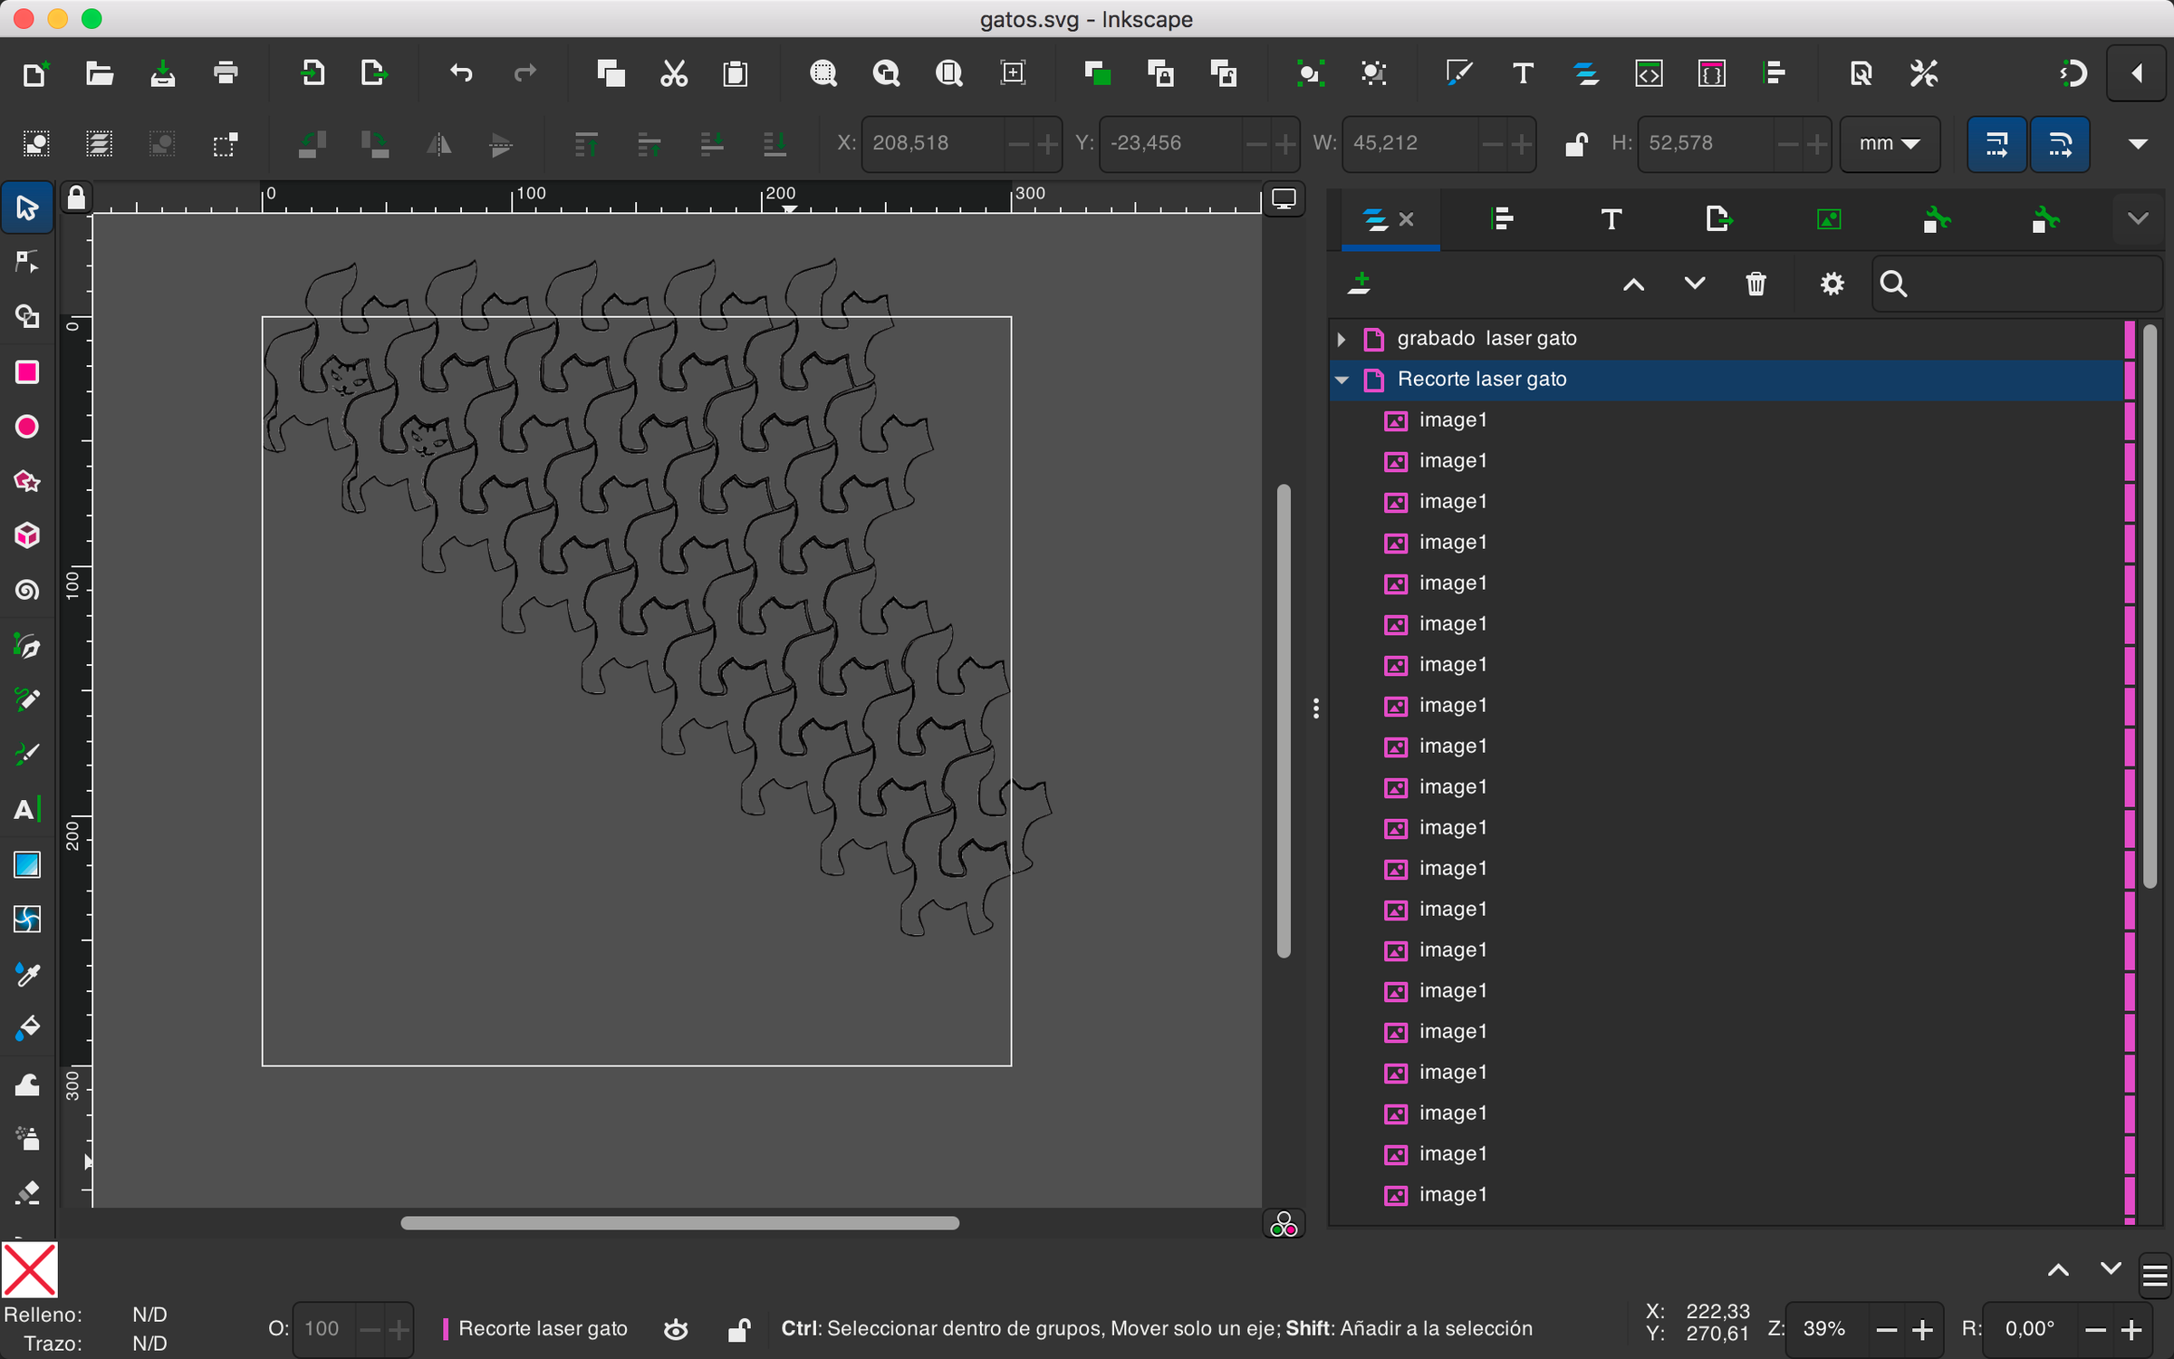Select the Text tool in toolbox

[27, 809]
